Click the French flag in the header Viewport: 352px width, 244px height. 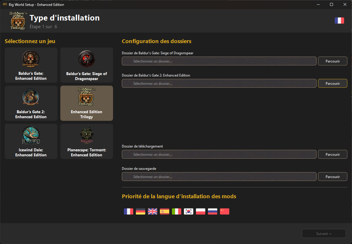pos(339,21)
